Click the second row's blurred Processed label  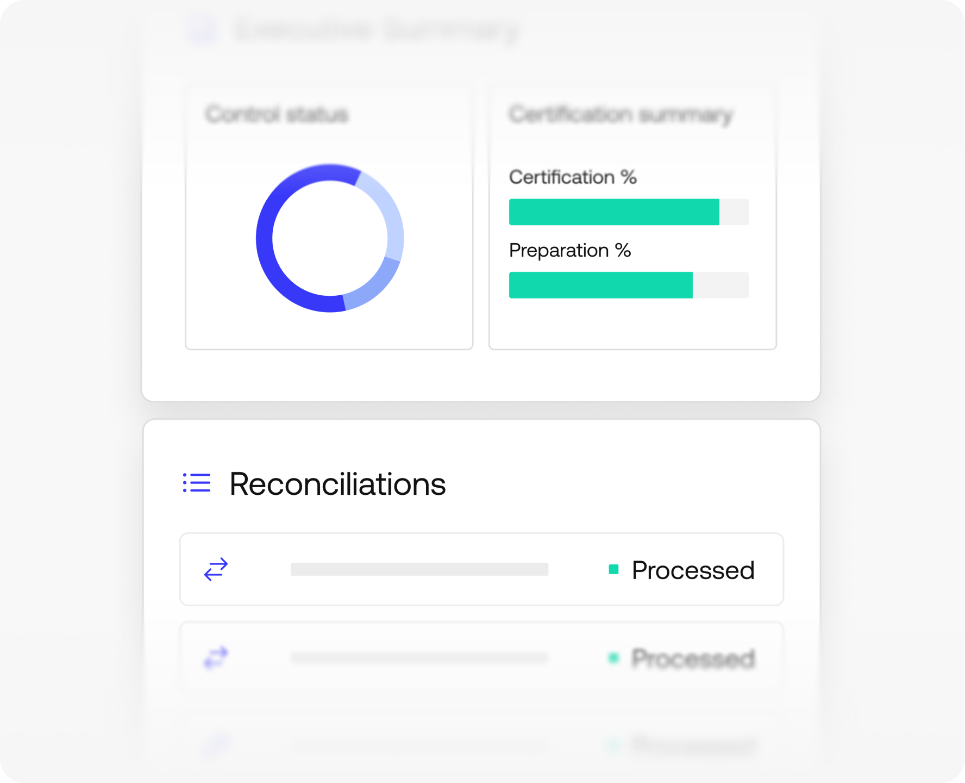(x=693, y=658)
